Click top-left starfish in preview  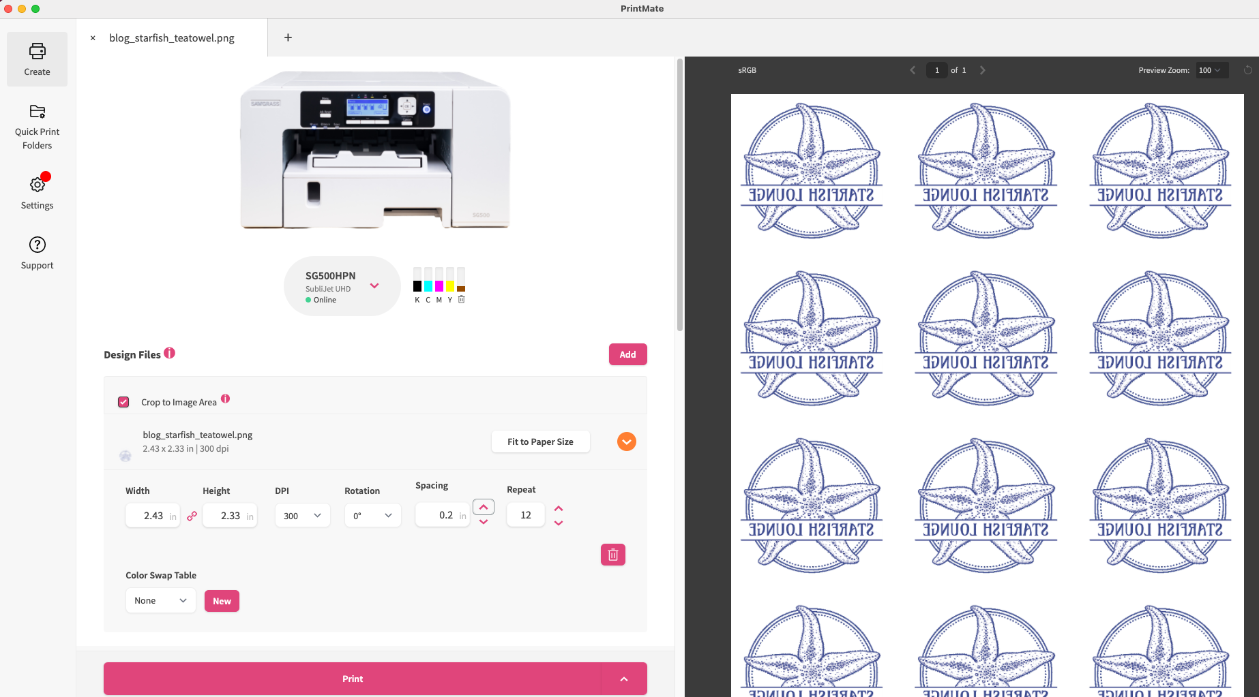[x=812, y=170]
